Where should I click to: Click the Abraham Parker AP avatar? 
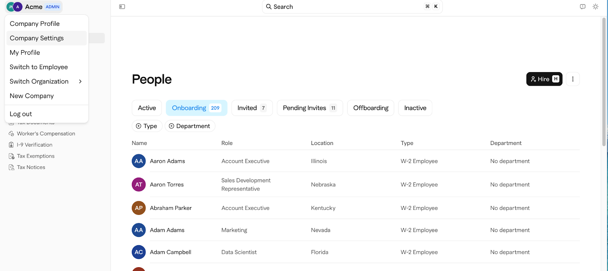(x=139, y=208)
